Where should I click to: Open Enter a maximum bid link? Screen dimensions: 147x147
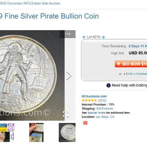tap(135, 74)
